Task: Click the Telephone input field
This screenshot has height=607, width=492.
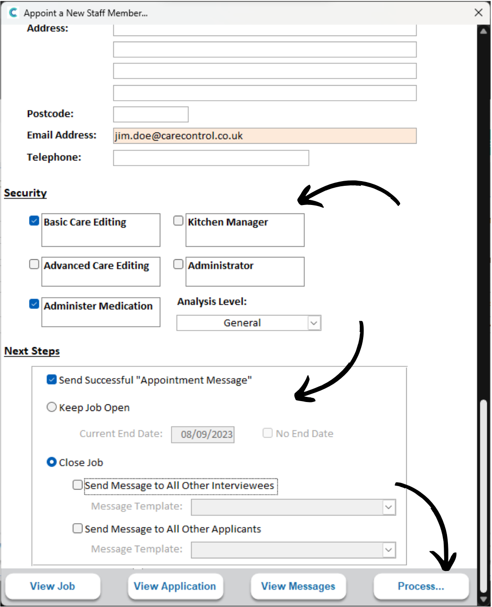Action: tap(211, 158)
